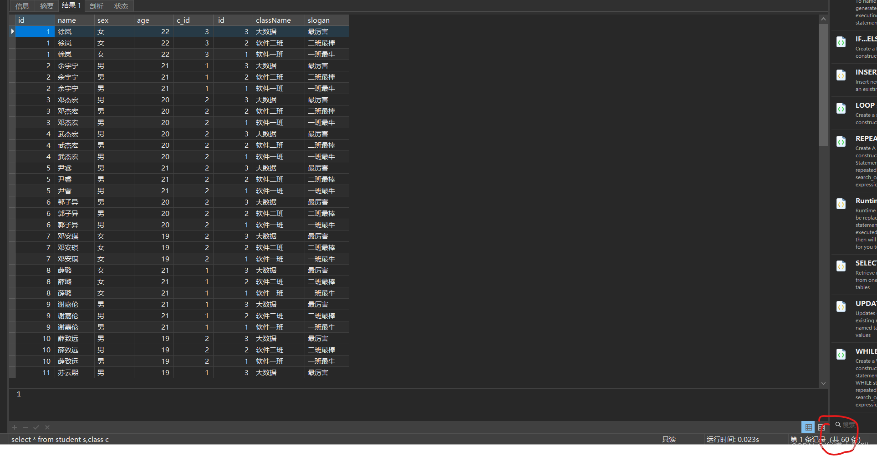Select the SELECT snippet icon
Image resolution: width=877 pixels, height=456 pixels.
pyautogui.click(x=841, y=266)
